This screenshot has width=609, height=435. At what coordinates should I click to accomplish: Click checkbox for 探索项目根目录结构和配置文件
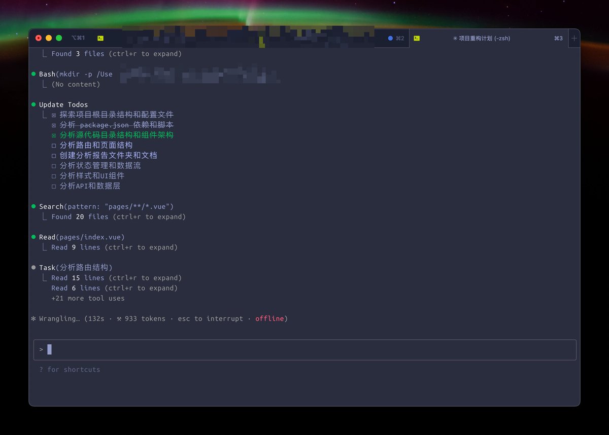click(x=54, y=115)
